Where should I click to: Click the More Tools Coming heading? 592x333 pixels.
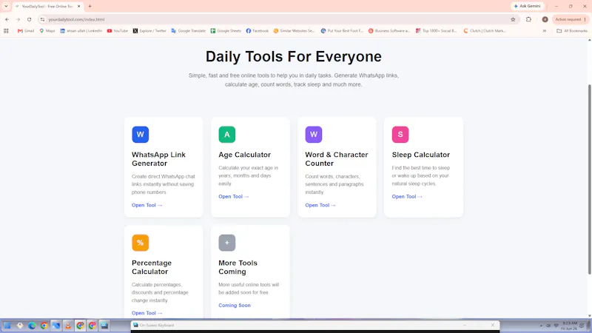[x=238, y=267]
